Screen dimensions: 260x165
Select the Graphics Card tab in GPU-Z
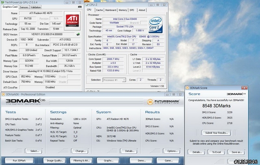point(10,7)
